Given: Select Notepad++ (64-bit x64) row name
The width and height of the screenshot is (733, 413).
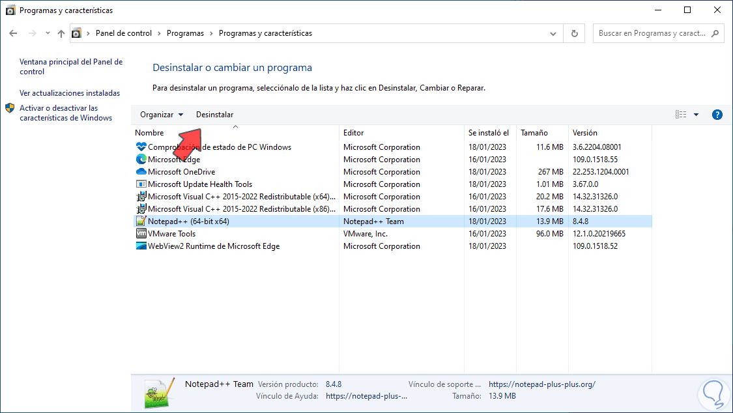Looking at the screenshot, I should (188, 221).
